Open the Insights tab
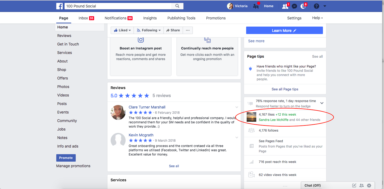 150,18
